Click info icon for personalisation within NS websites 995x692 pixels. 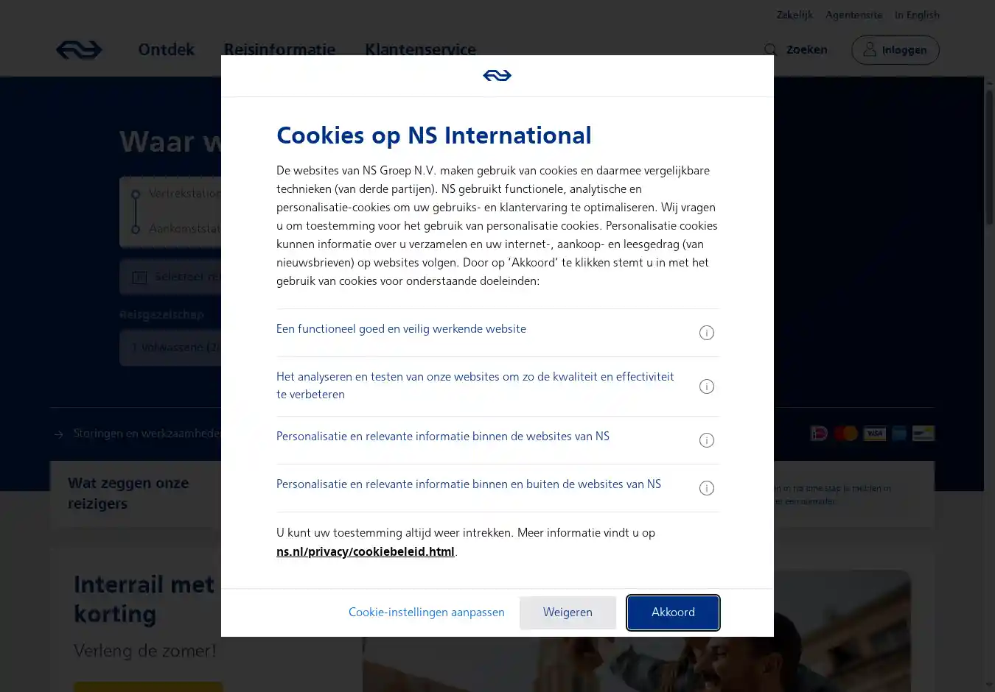(706, 440)
